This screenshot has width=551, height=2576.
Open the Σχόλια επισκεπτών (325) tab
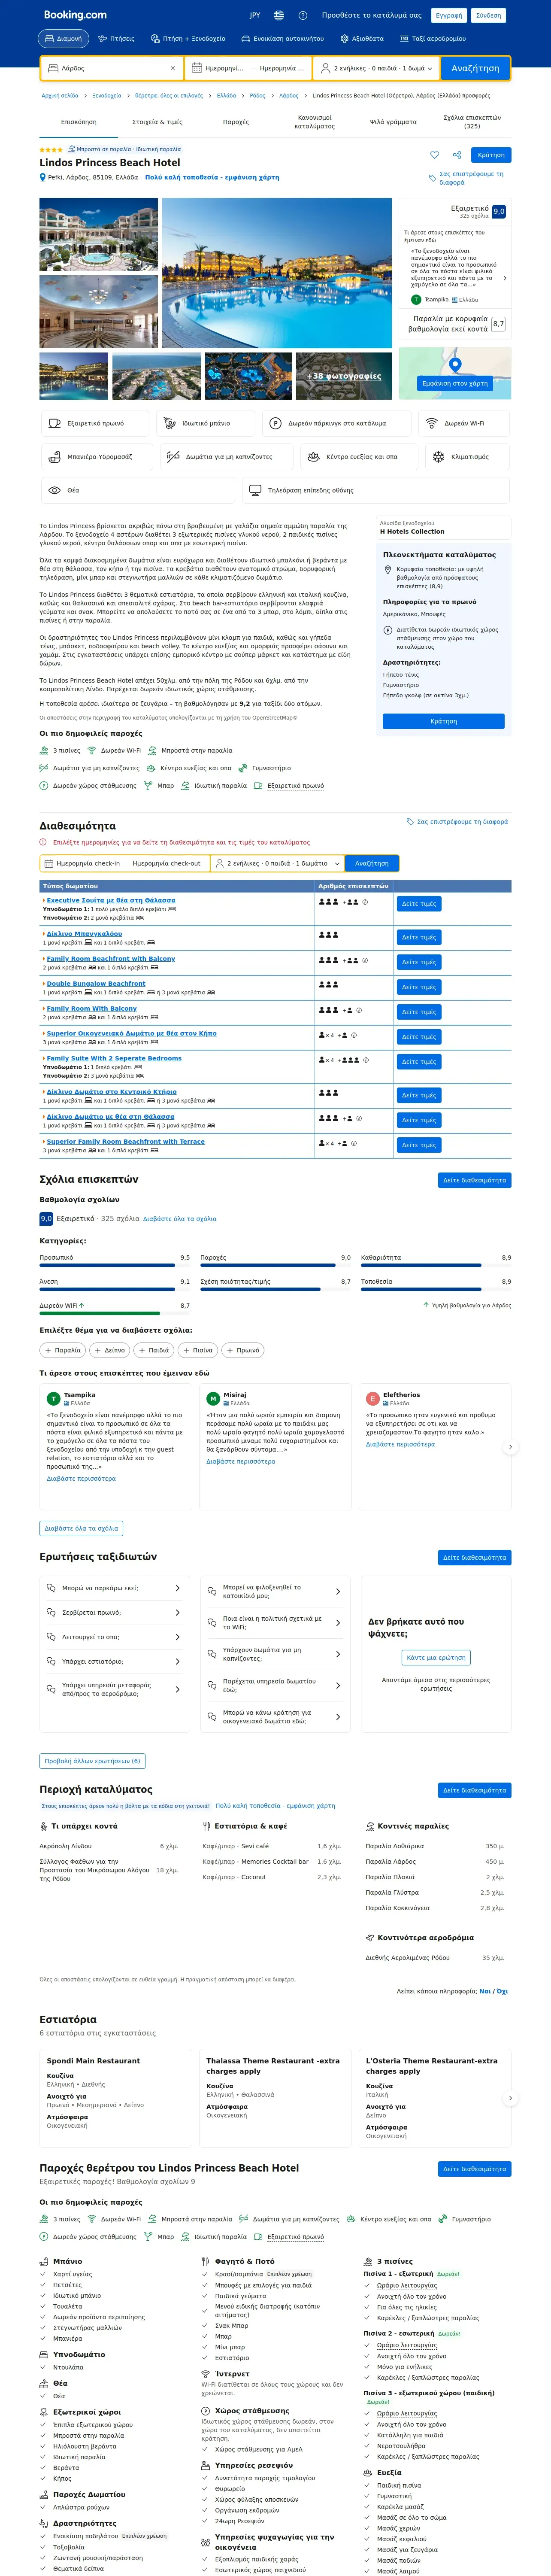472,122
